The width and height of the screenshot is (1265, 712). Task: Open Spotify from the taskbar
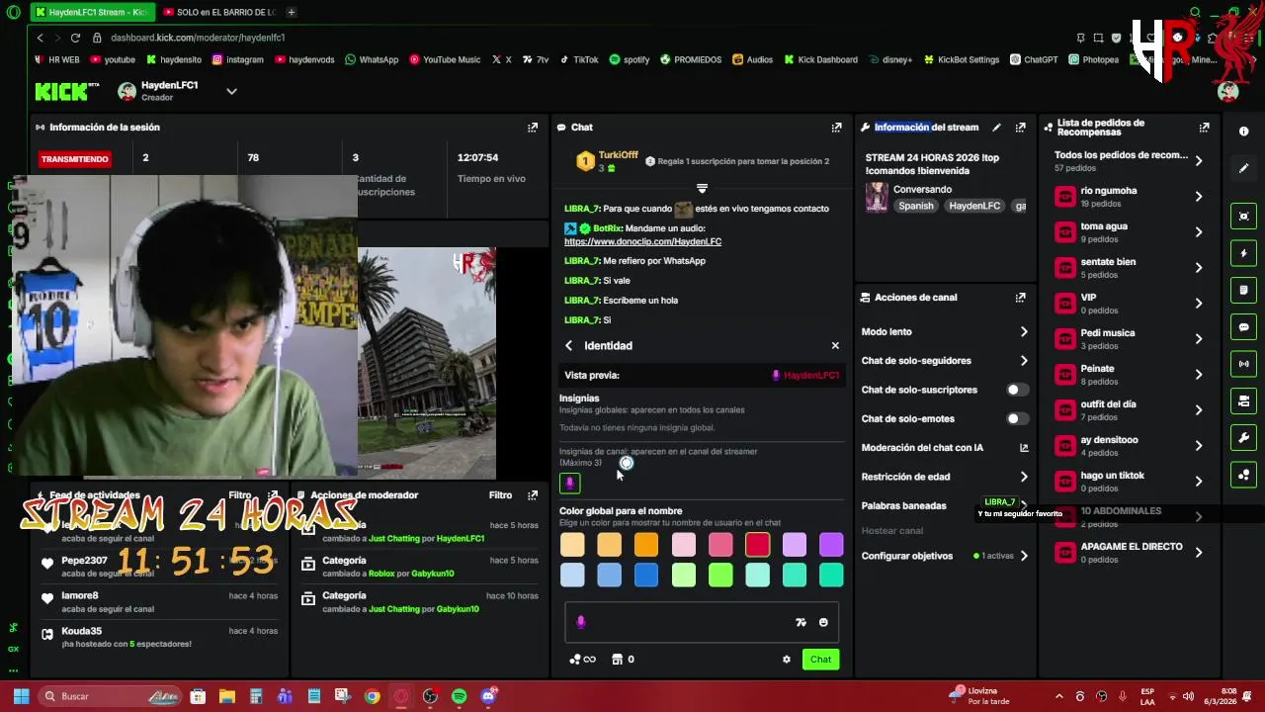pyautogui.click(x=459, y=696)
